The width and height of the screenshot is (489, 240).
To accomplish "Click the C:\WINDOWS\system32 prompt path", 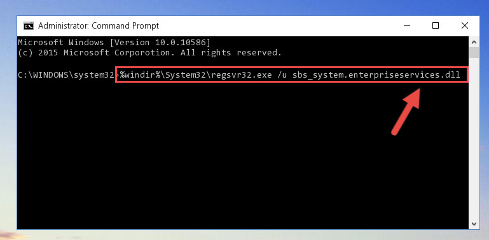I will pyautogui.click(x=66, y=75).
